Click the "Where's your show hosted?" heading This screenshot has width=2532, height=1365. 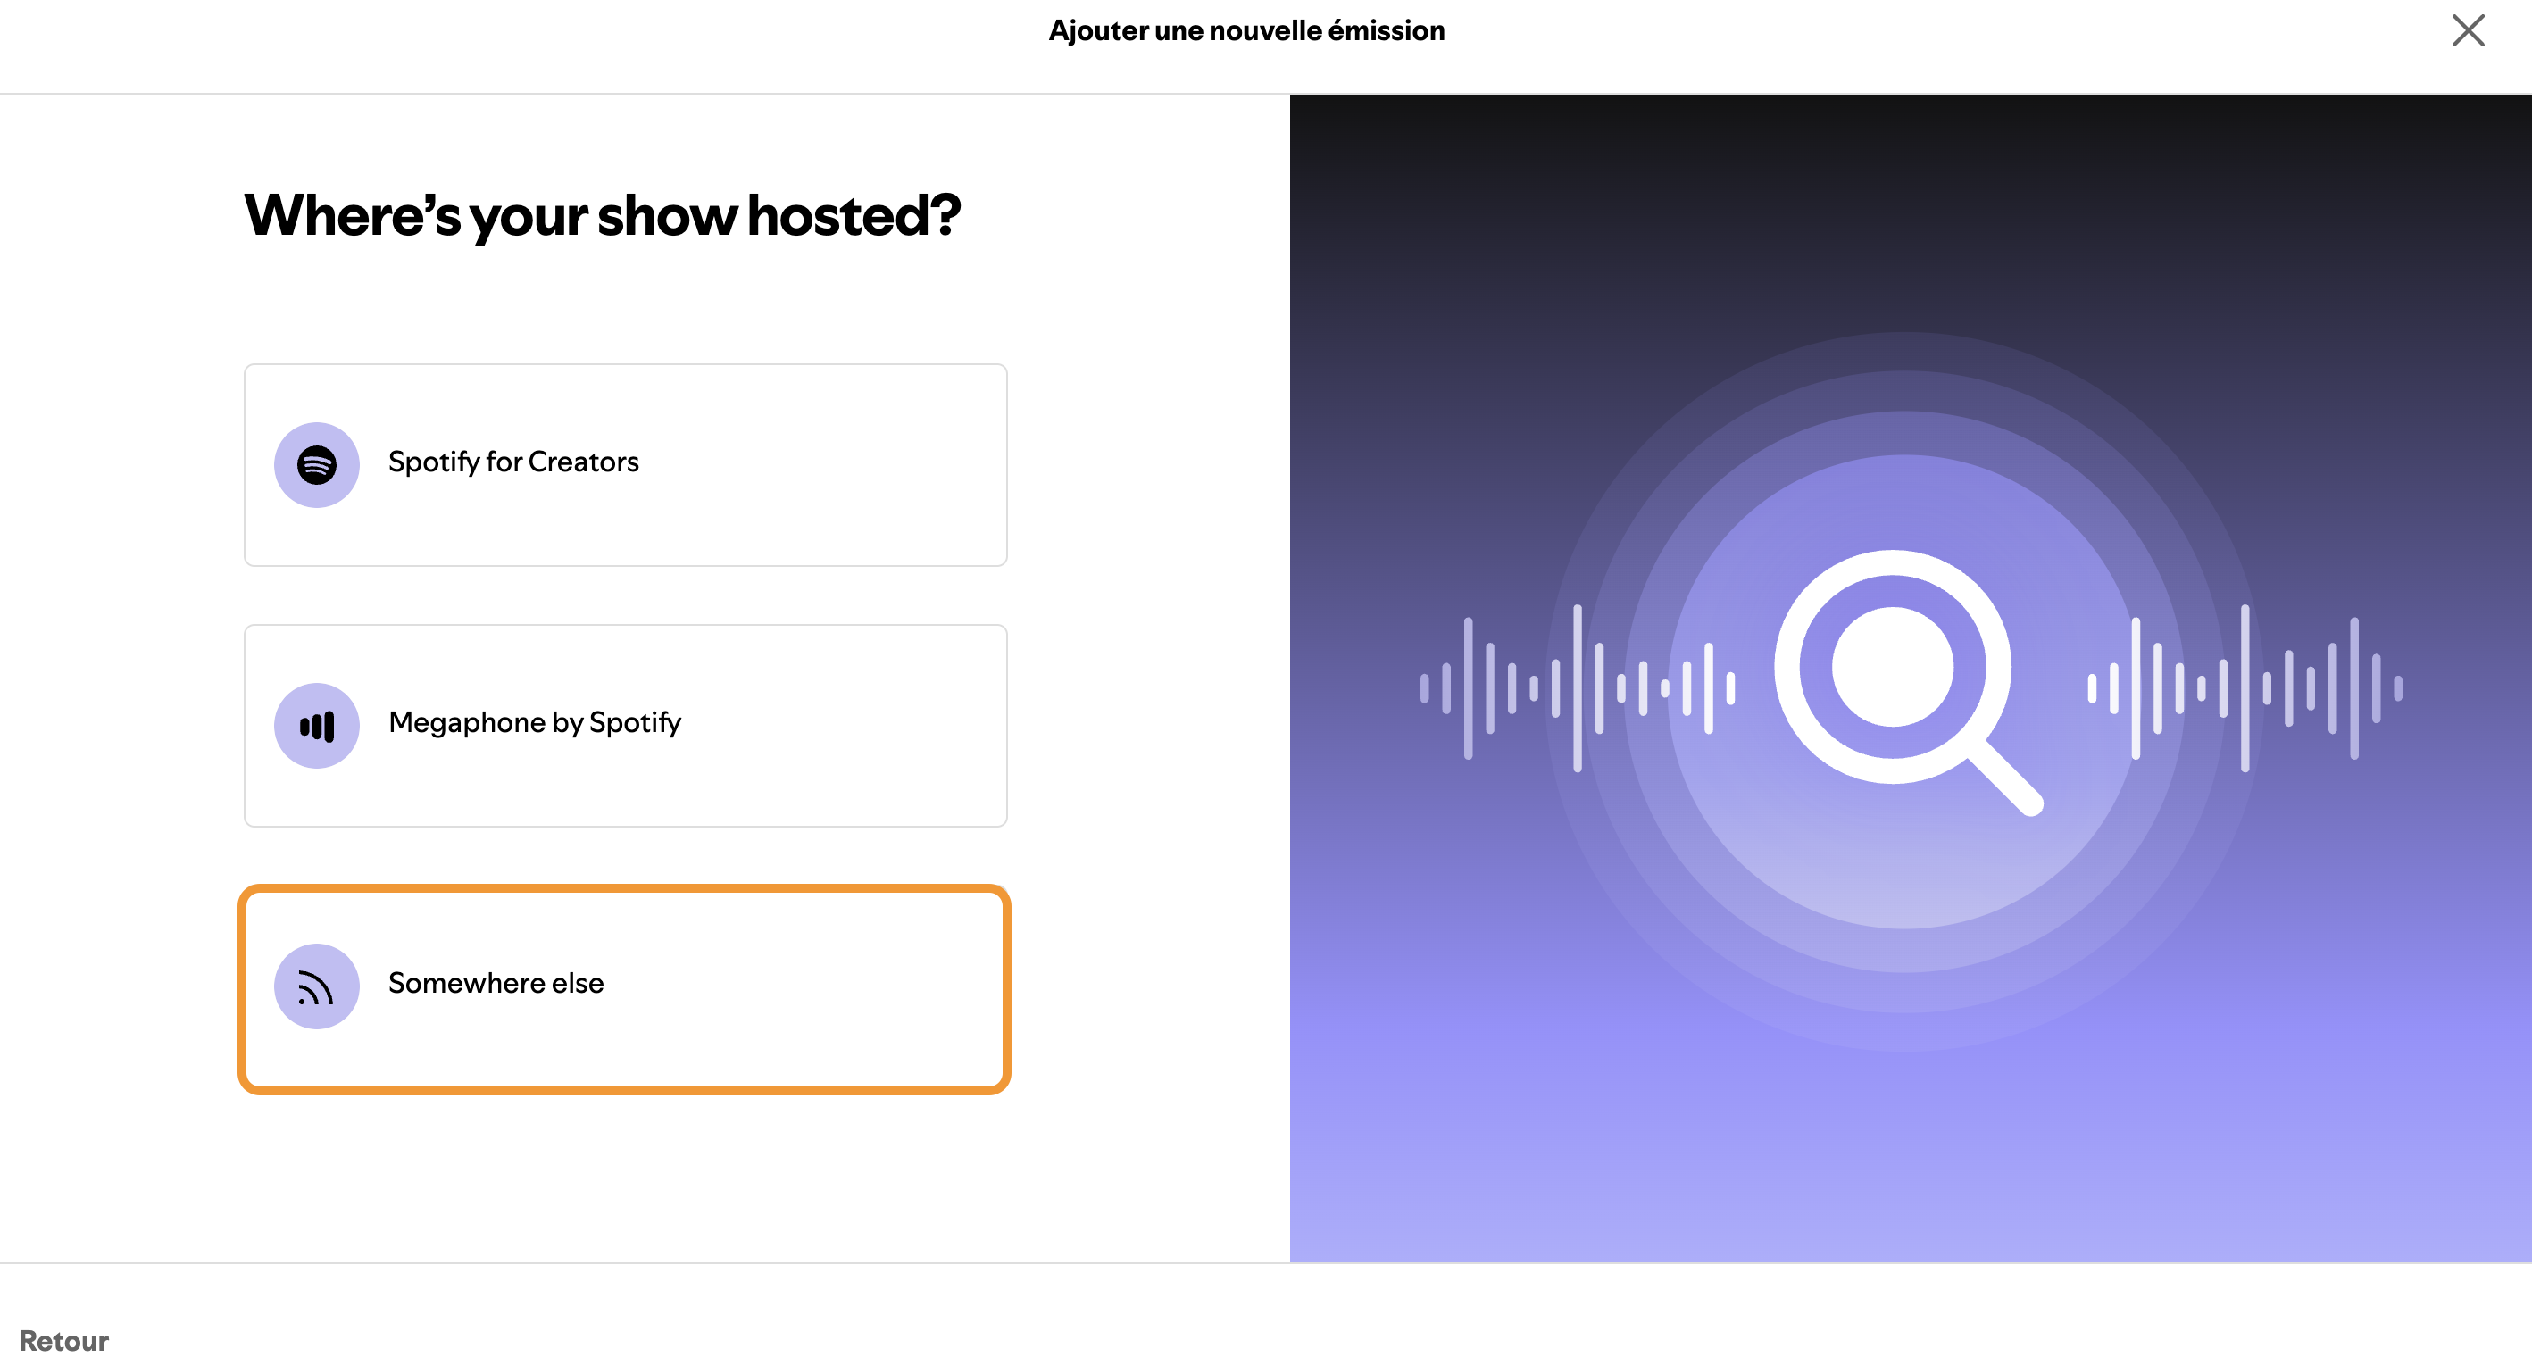coord(602,215)
